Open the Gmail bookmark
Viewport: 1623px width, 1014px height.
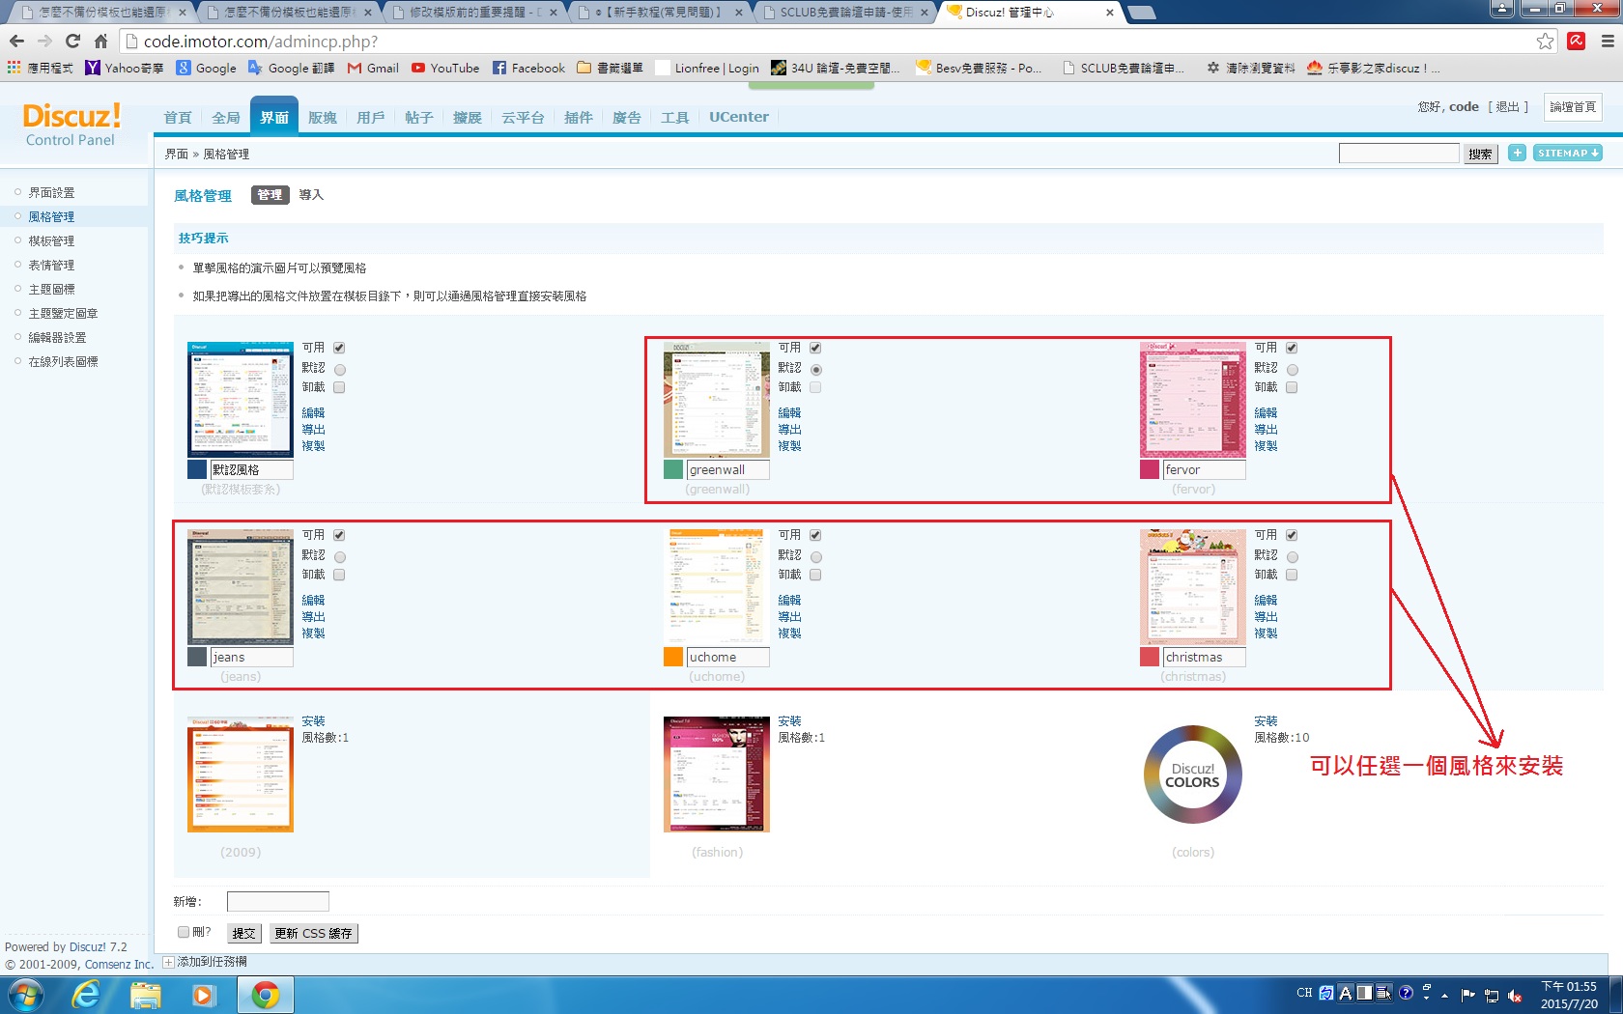(373, 68)
